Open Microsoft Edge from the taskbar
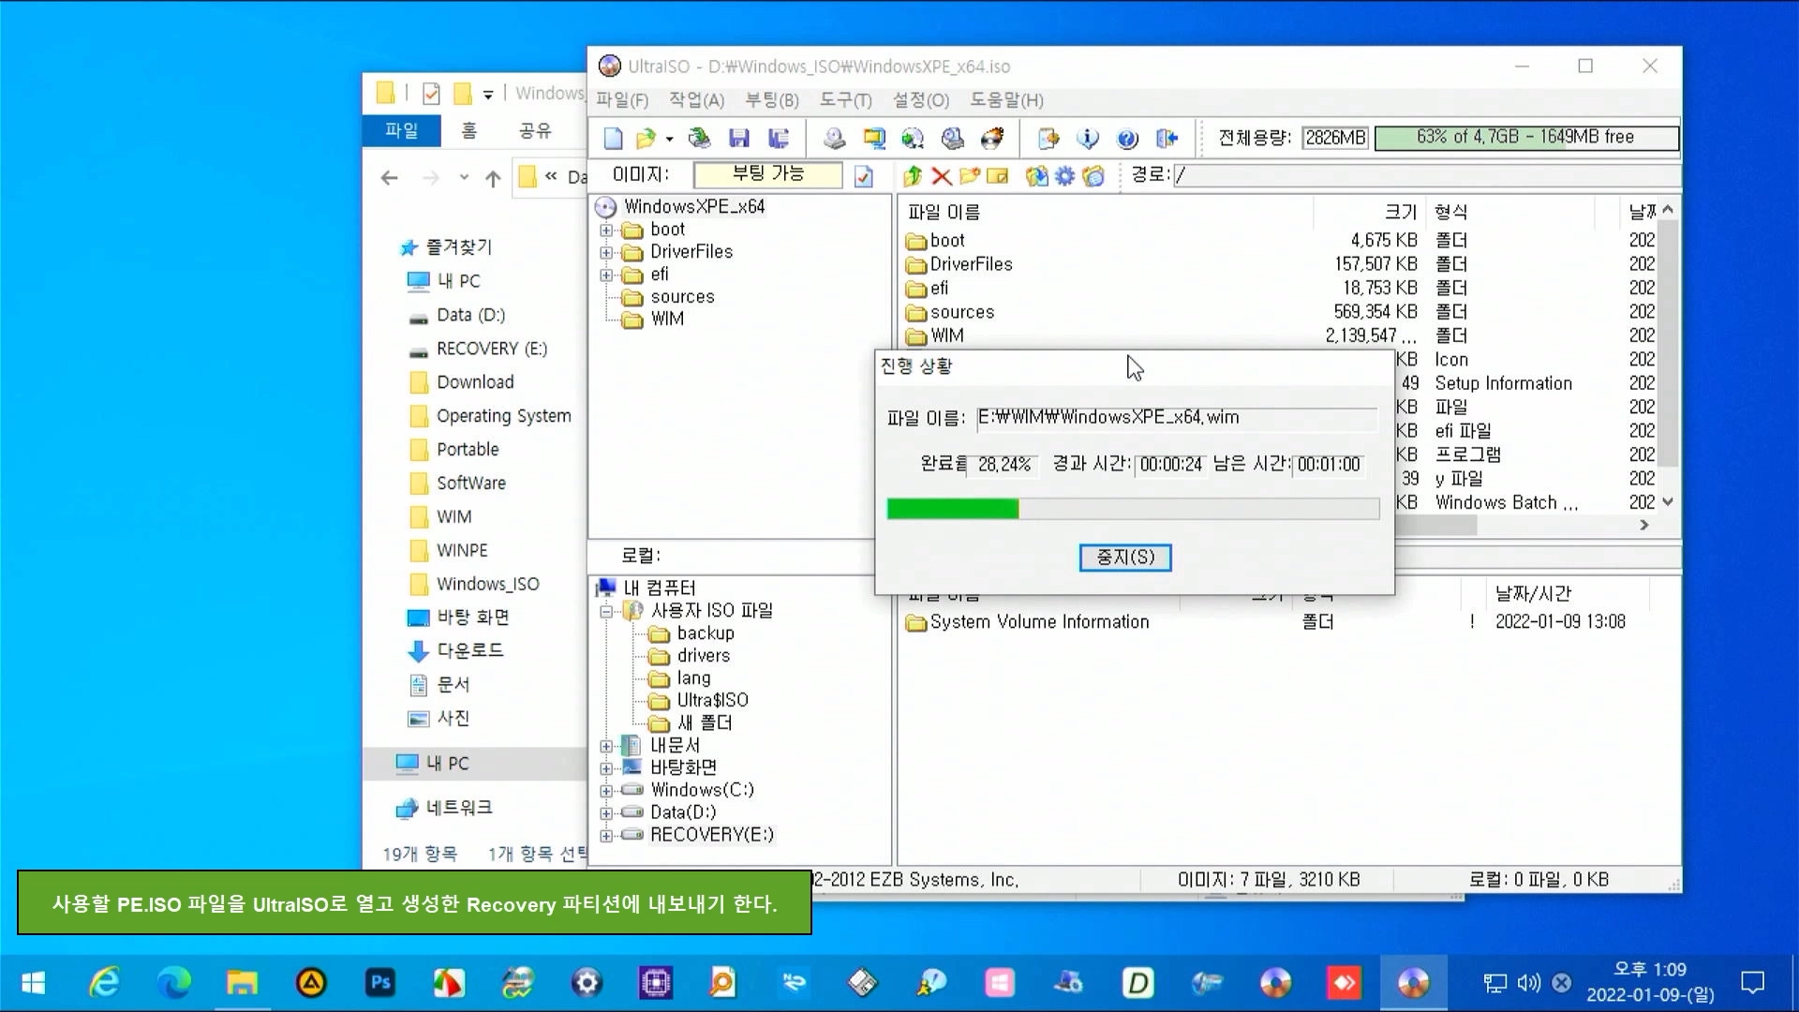This screenshot has height=1012, width=1799. coord(173,983)
